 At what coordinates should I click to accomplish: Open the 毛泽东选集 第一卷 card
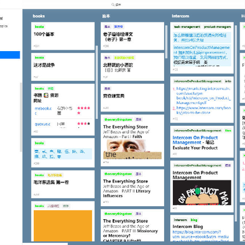point(63,184)
